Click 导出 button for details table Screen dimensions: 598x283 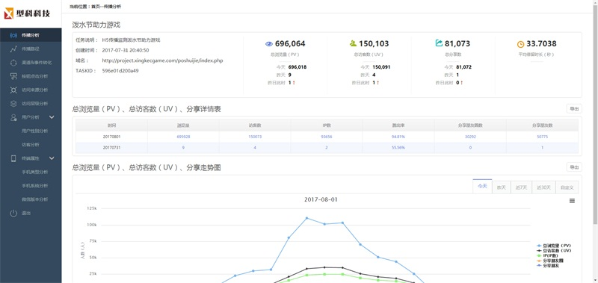pos(574,109)
